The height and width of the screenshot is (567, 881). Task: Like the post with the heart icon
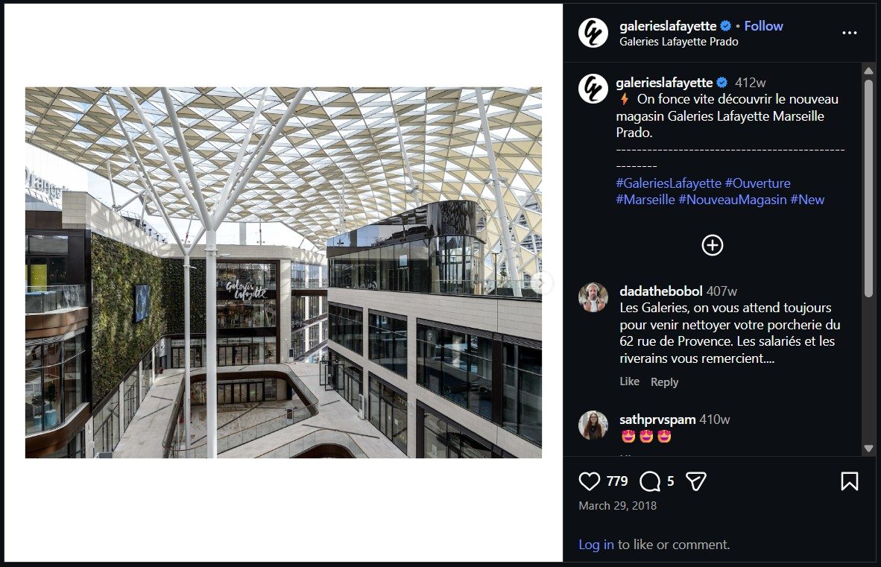[x=589, y=481]
